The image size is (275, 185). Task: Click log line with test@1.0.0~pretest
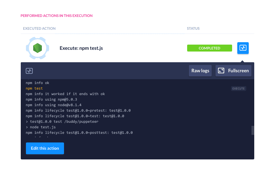(78, 110)
